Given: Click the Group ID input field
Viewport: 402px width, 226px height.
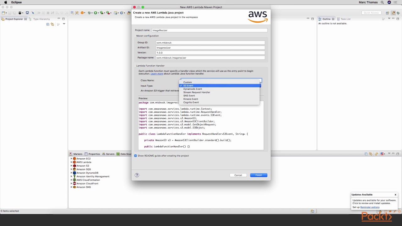Looking at the screenshot, I should (x=210, y=43).
